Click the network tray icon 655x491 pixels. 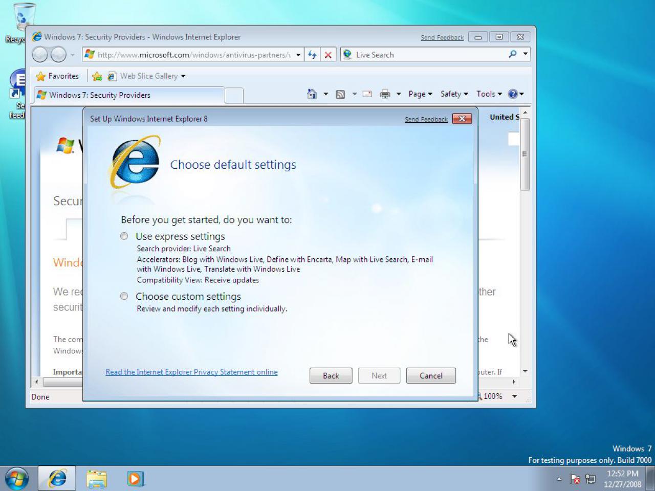pos(591,479)
